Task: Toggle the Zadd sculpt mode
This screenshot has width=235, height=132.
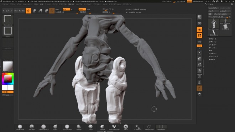Action: point(82,9)
